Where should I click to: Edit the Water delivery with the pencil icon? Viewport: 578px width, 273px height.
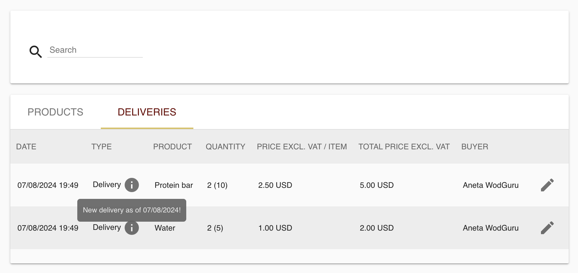547,228
